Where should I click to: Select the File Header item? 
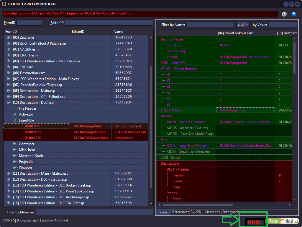[27, 108]
